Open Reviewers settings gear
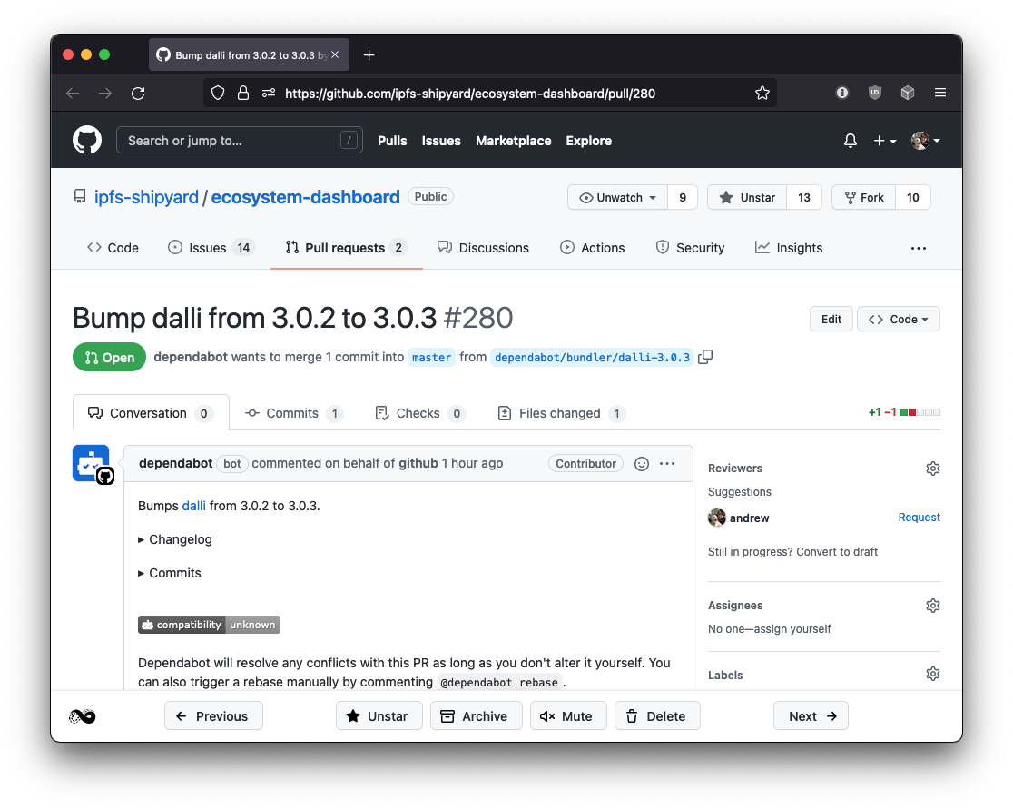This screenshot has width=1013, height=809. pos(933,469)
